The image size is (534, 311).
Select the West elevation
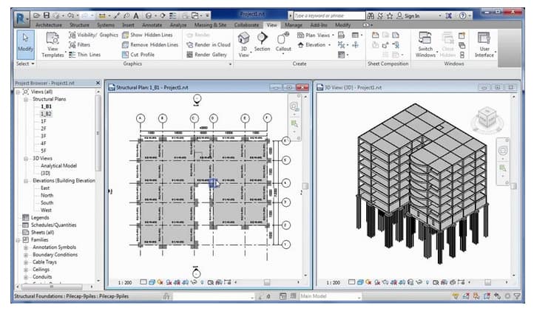(46, 211)
